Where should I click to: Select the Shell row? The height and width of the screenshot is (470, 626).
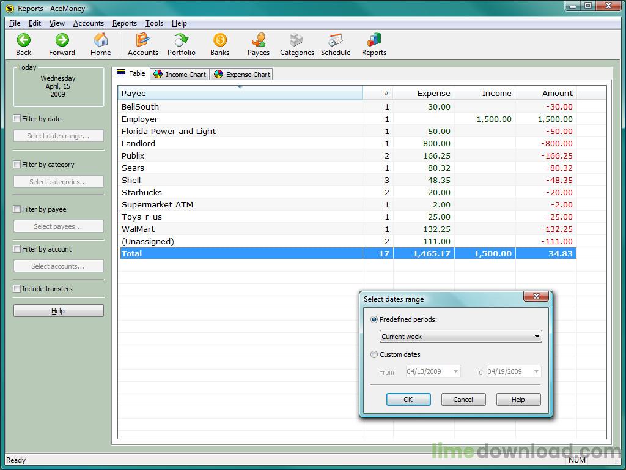coord(348,181)
